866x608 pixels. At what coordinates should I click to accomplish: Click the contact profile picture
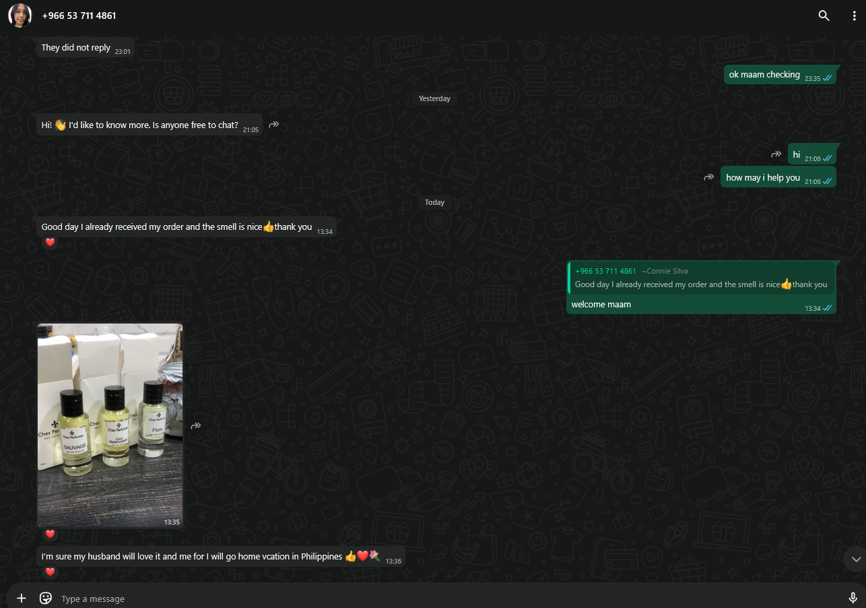click(x=20, y=16)
